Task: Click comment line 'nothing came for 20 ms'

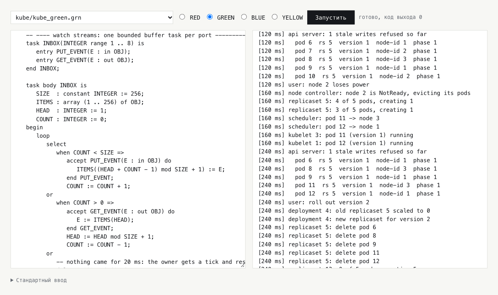Action: coord(151,262)
